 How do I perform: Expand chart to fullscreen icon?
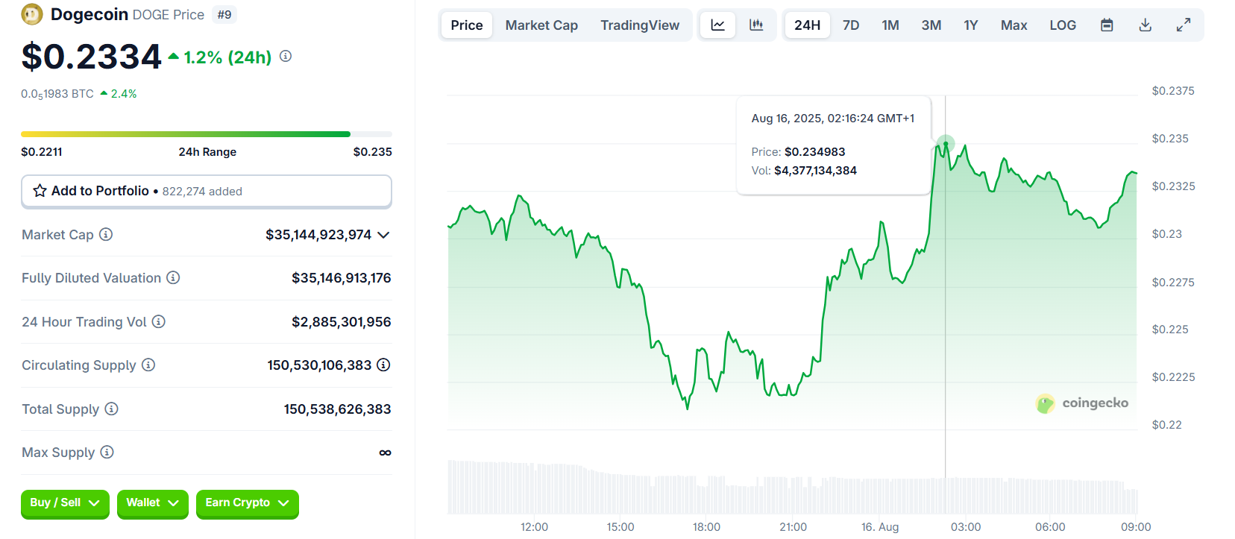[1184, 25]
